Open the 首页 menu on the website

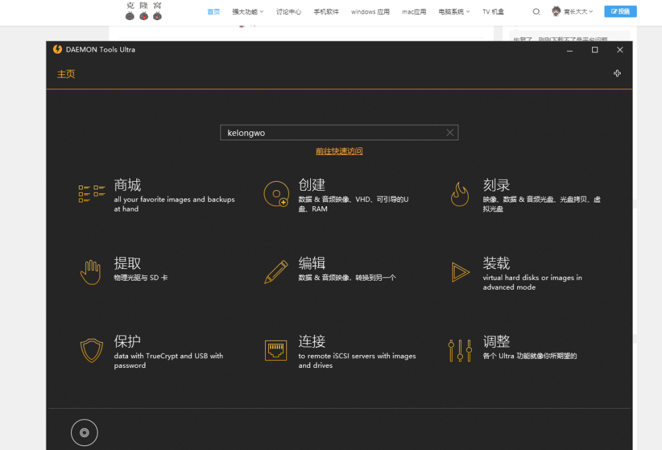pos(213,12)
